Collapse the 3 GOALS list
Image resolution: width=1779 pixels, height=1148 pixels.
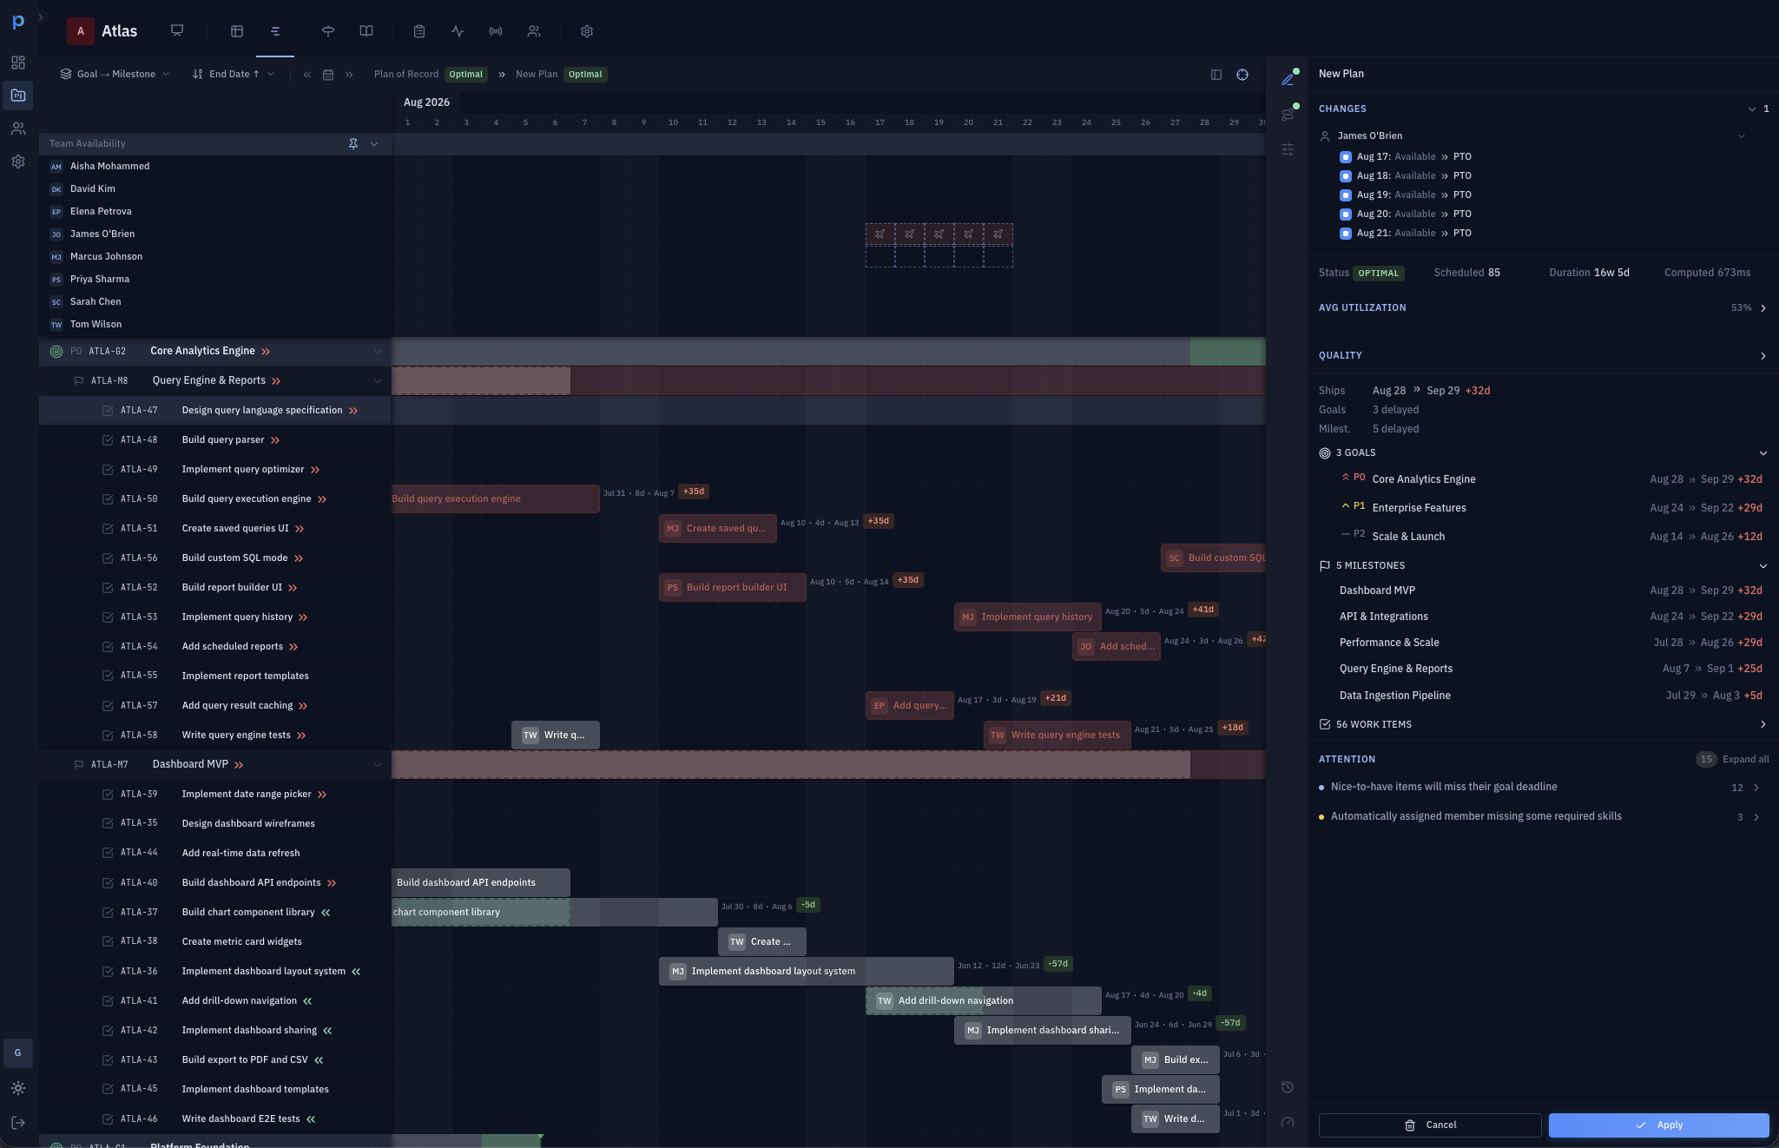tap(1763, 453)
